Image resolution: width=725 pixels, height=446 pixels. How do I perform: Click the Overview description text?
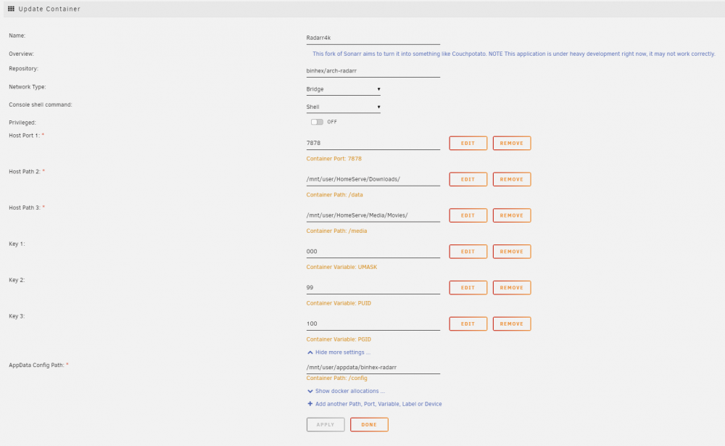pyautogui.click(x=514, y=54)
